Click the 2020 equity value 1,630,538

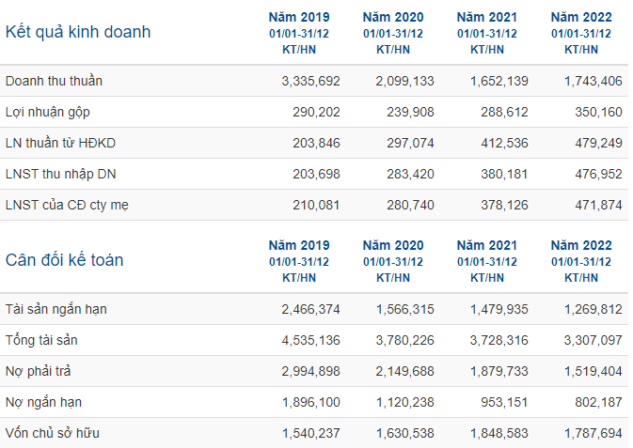click(404, 434)
